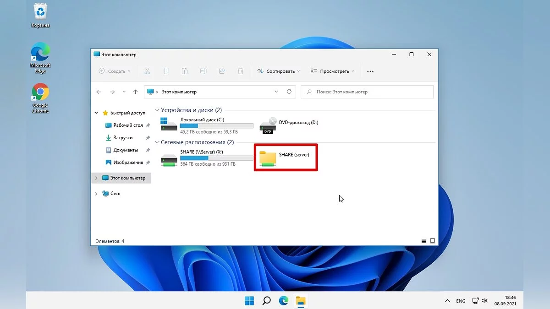This screenshot has height=309, width=550.
Task: Open the three-dots See more menu
Action: point(370,71)
